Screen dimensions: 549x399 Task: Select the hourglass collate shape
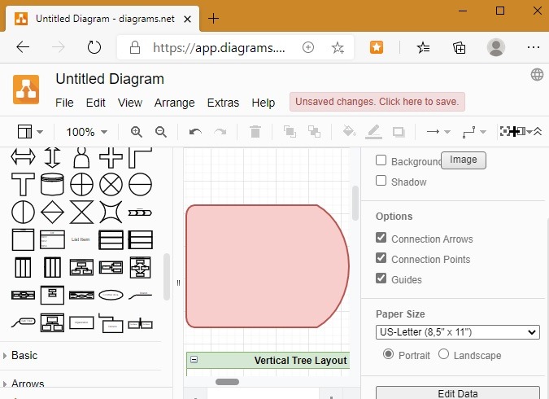81,213
